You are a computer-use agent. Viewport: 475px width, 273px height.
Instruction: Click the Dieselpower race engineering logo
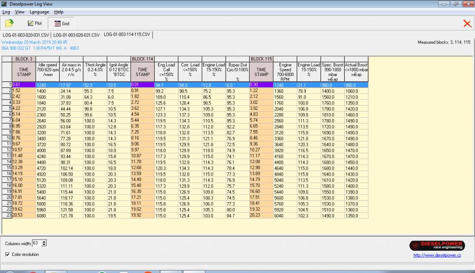pos(437,245)
